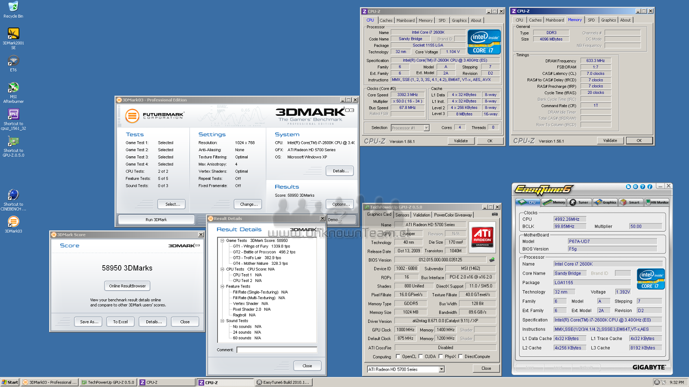Click Save As... in 3DMark Score window
The image size is (689, 387).
pyautogui.click(x=89, y=322)
